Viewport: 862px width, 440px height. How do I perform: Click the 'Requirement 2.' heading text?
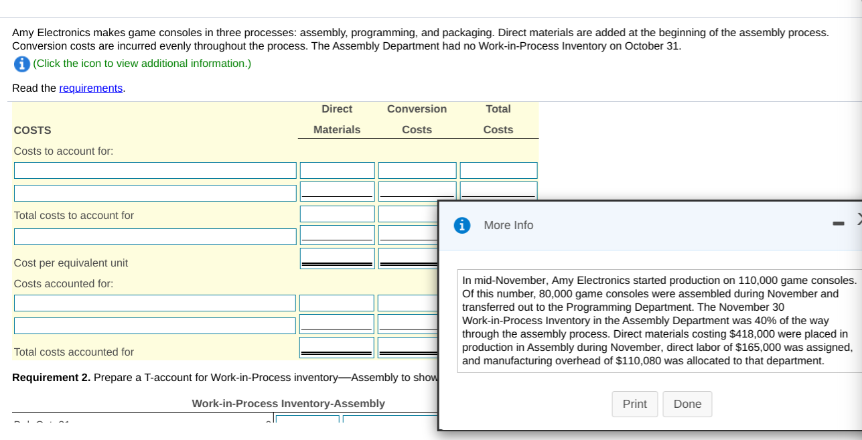pyautogui.click(x=51, y=378)
